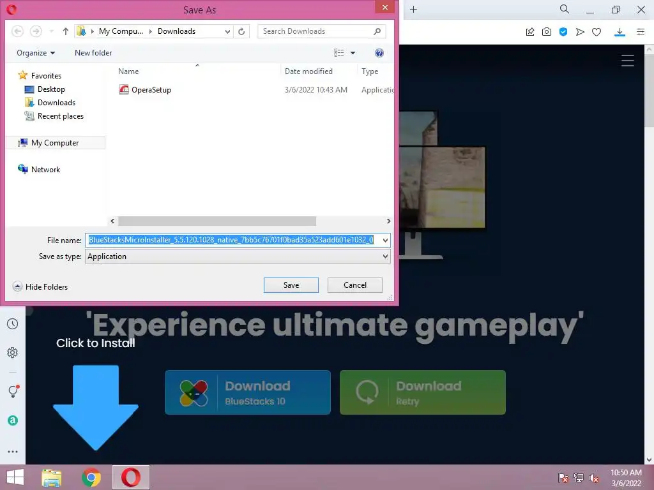Open Opera Easy Setup icon
Viewport: 654px width, 490px height.
click(x=641, y=32)
